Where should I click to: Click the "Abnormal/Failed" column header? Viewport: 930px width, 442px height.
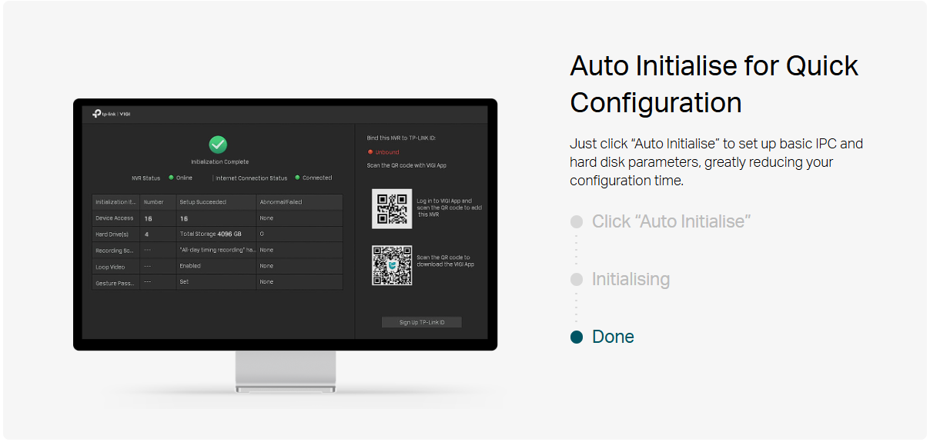[299, 202]
